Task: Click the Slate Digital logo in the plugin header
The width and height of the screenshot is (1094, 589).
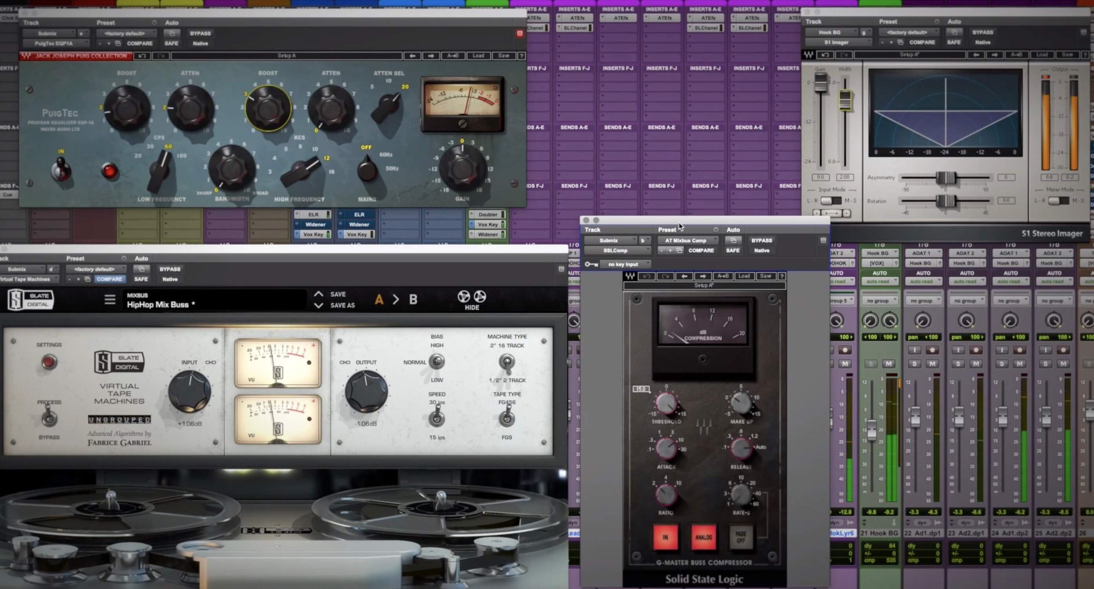Action: click(x=31, y=300)
